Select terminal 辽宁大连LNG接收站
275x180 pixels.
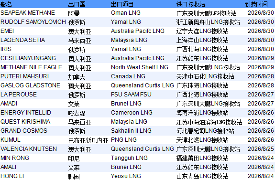point(202,31)
